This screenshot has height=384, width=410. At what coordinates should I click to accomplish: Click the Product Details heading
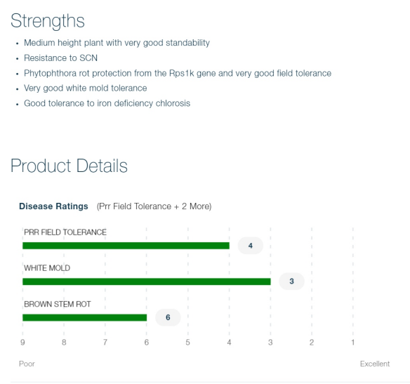click(69, 166)
